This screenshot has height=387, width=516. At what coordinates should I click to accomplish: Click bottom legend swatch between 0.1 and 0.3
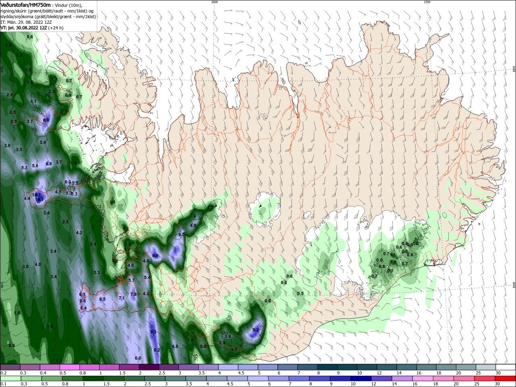pyautogui.click(x=10, y=379)
